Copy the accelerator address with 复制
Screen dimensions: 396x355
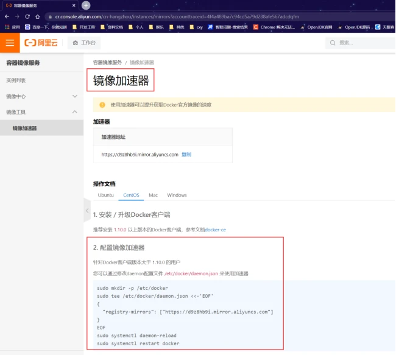click(x=186, y=155)
